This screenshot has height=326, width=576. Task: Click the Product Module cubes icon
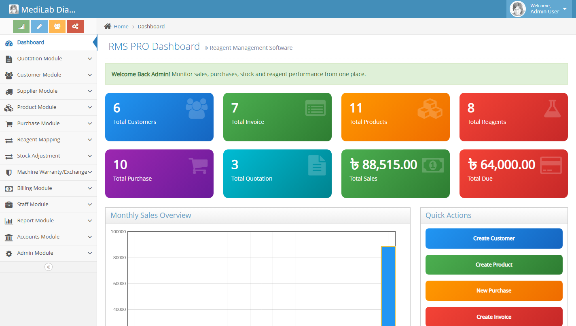click(x=9, y=108)
